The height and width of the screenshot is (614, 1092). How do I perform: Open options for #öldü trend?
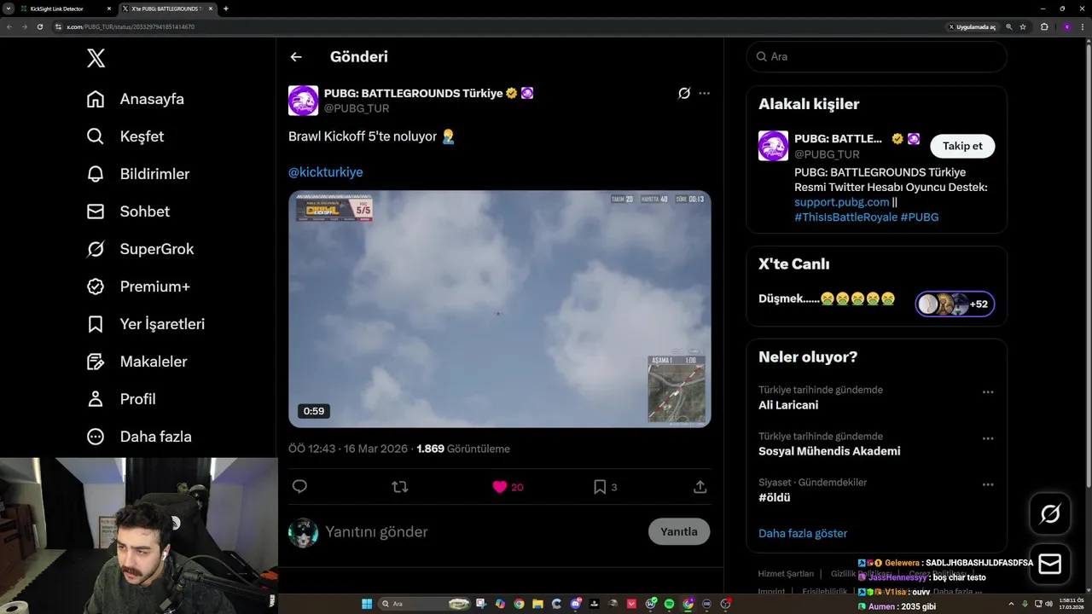click(988, 484)
